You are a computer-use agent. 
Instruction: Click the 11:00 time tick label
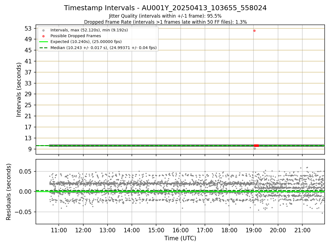pyautogui.click(x=59, y=230)
